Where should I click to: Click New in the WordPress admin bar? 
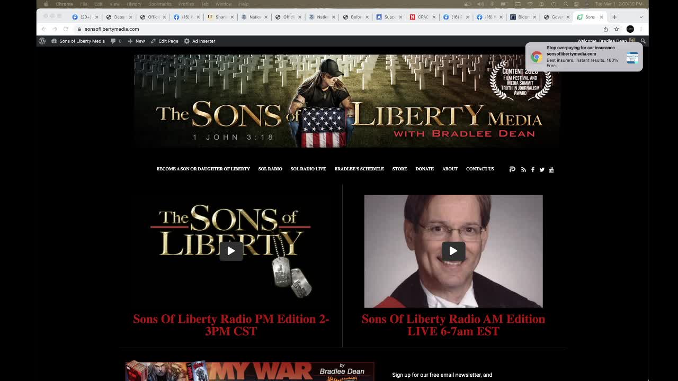click(136, 41)
